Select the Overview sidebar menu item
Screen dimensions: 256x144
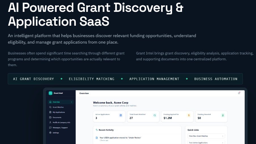point(61,102)
